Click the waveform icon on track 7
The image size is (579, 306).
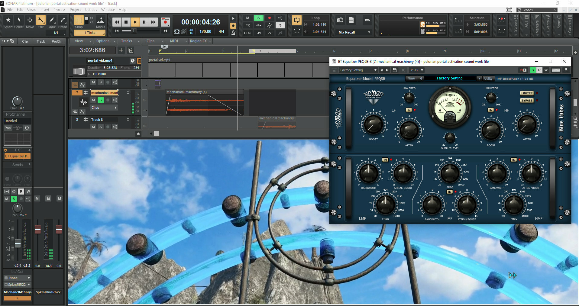(83, 102)
